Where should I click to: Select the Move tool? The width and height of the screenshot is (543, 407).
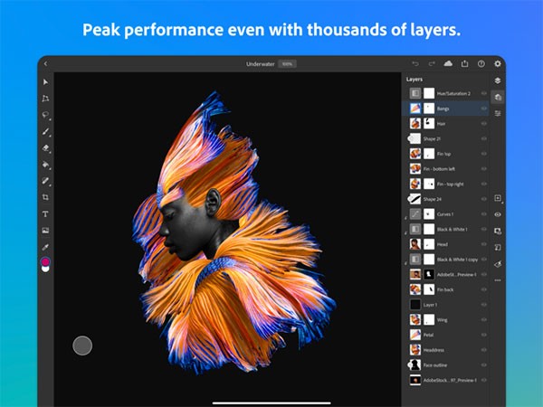coord(45,82)
